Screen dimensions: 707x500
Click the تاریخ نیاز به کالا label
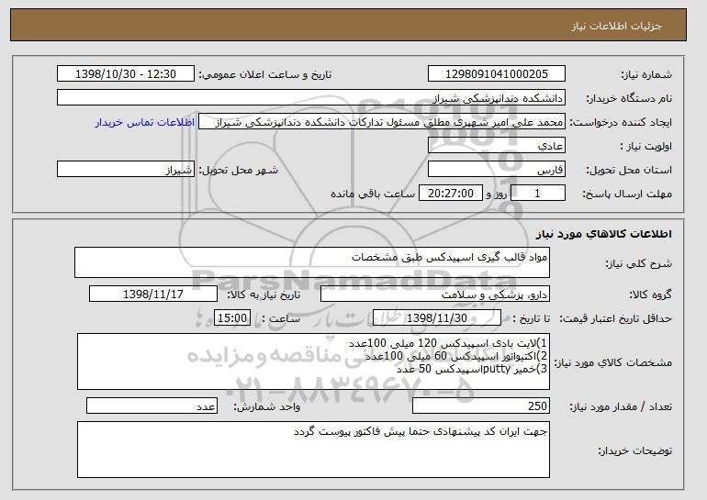point(264,294)
